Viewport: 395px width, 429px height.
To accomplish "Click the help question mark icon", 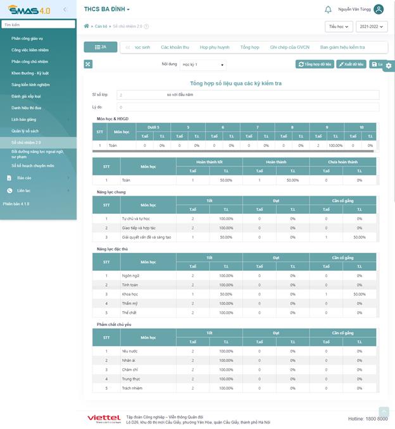I will tap(146, 27).
